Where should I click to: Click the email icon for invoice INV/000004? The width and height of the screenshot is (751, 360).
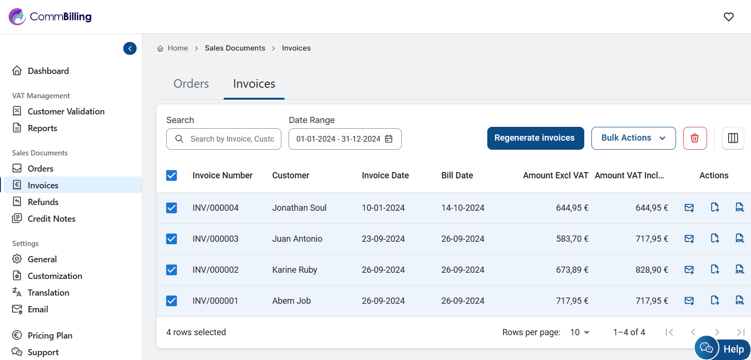pos(689,208)
